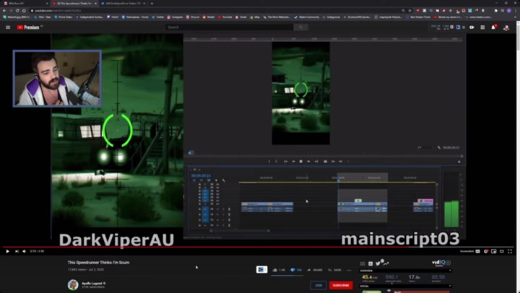Open the create video camera icon

point(472,27)
